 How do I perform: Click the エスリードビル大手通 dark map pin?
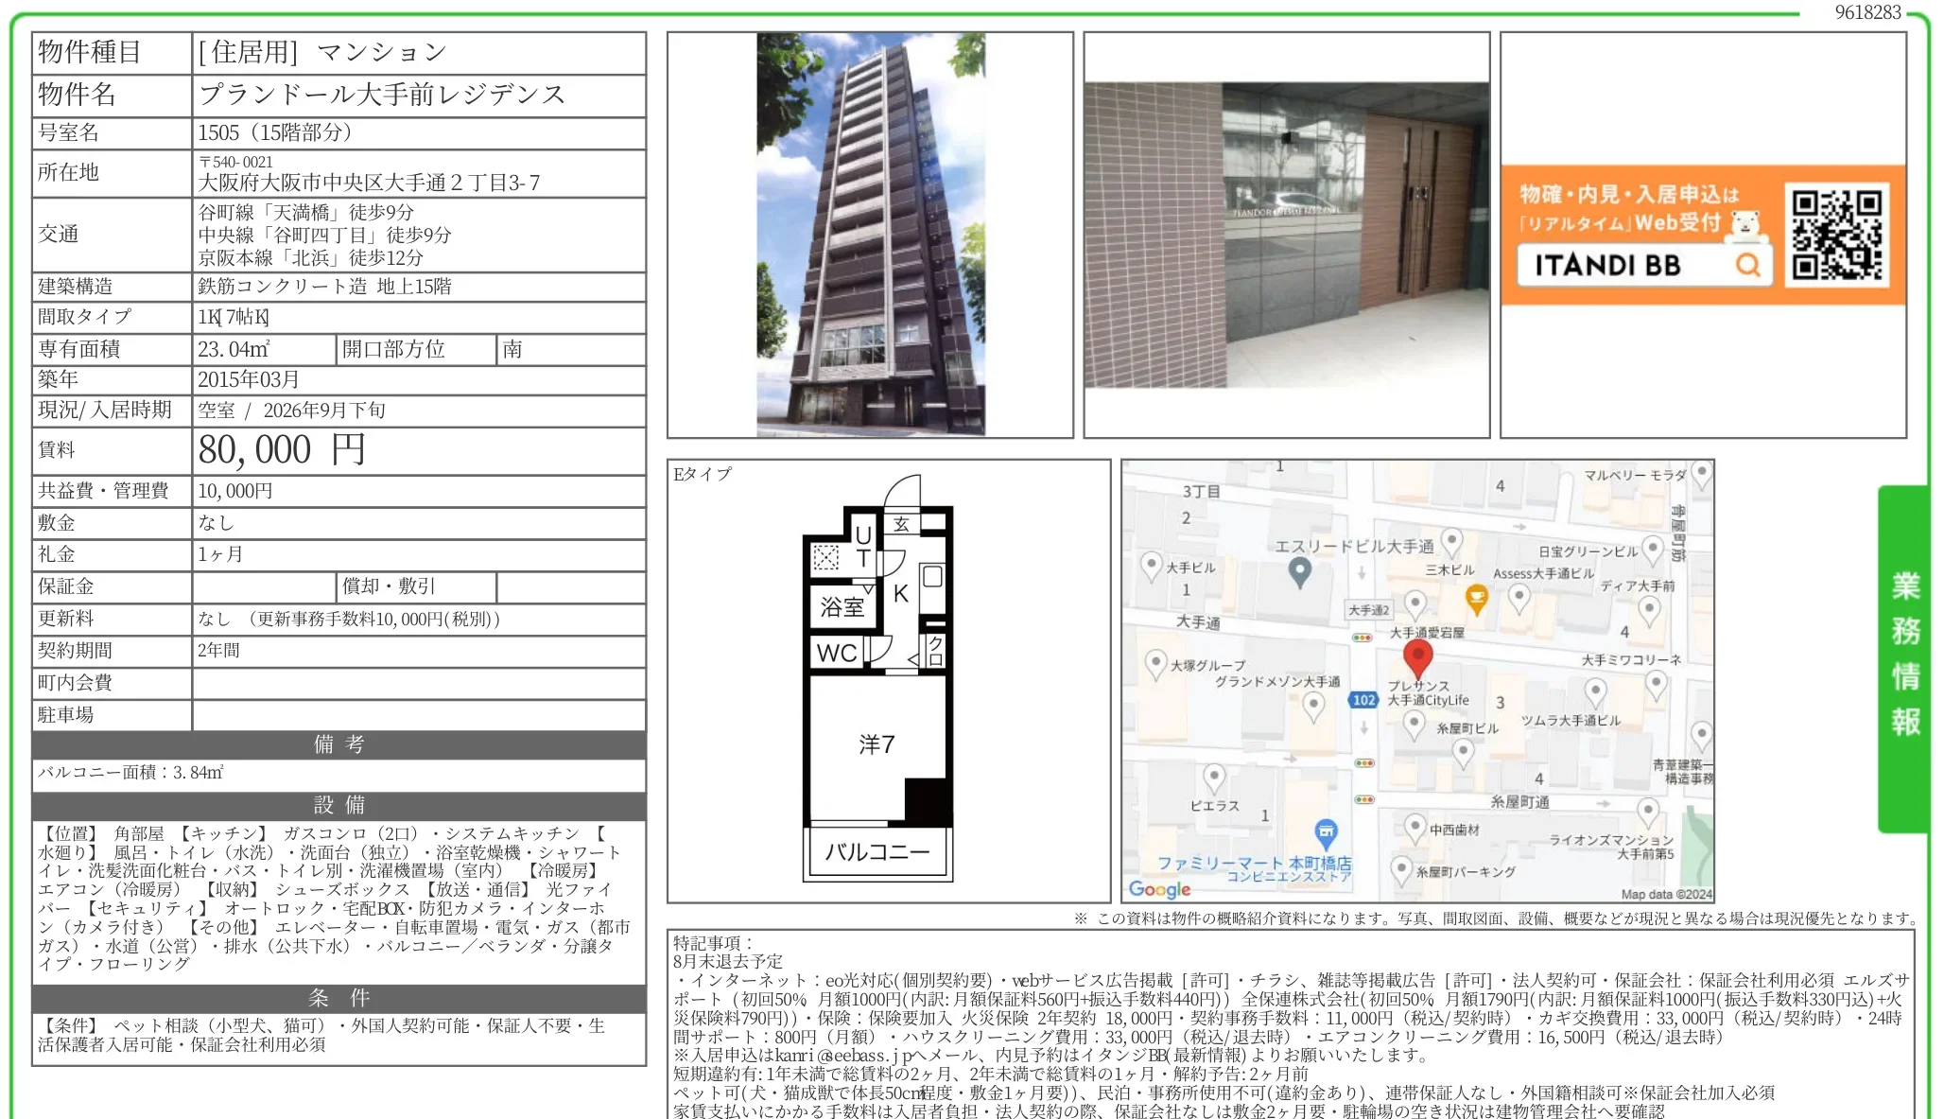[1300, 571]
